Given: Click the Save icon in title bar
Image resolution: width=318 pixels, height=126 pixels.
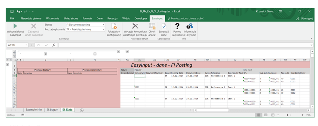Looking at the screenshot, I should point(12,11).
